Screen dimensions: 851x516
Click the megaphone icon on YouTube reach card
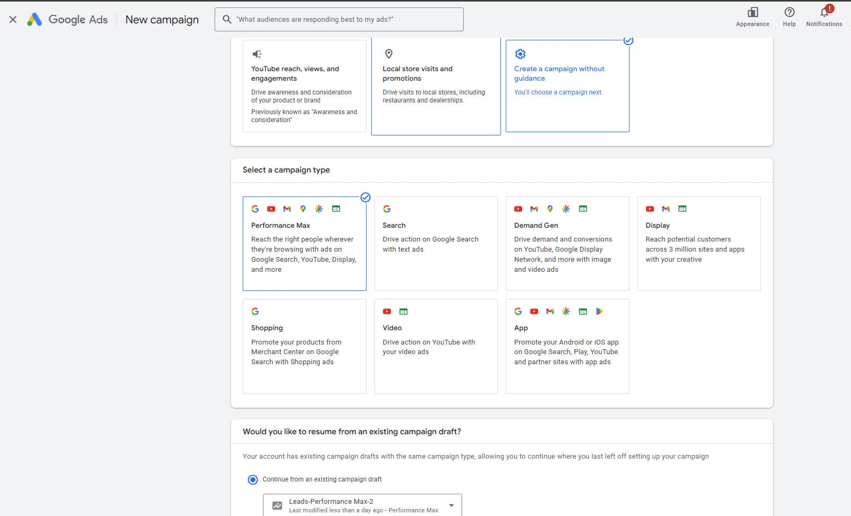point(257,54)
